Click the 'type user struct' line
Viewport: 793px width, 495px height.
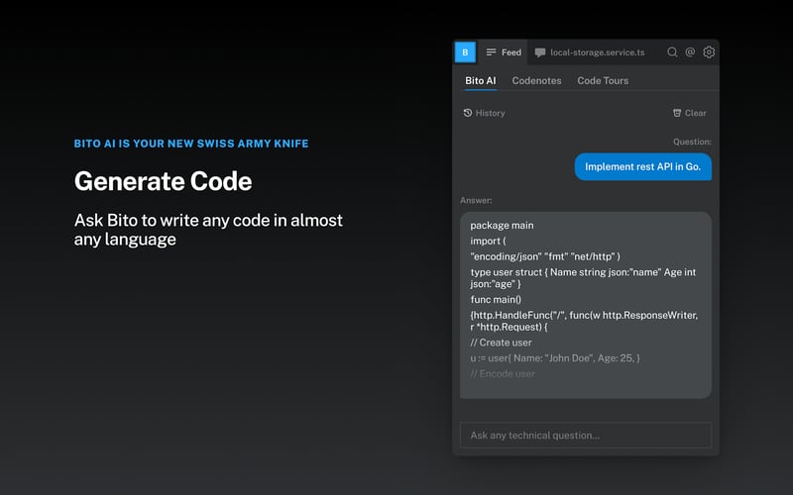(x=583, y=278)
